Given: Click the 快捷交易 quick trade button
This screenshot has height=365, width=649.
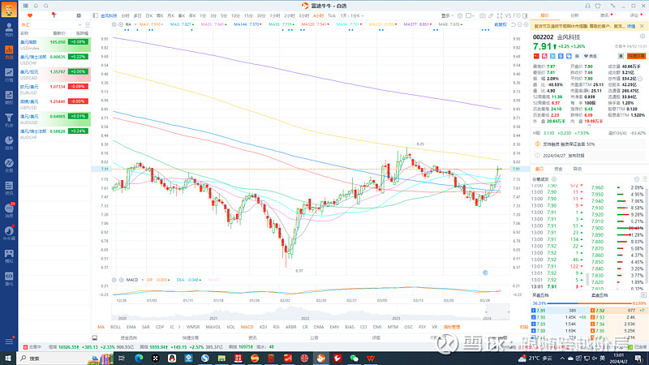Looking at the screenshot, I should click(x=636, y=56).
